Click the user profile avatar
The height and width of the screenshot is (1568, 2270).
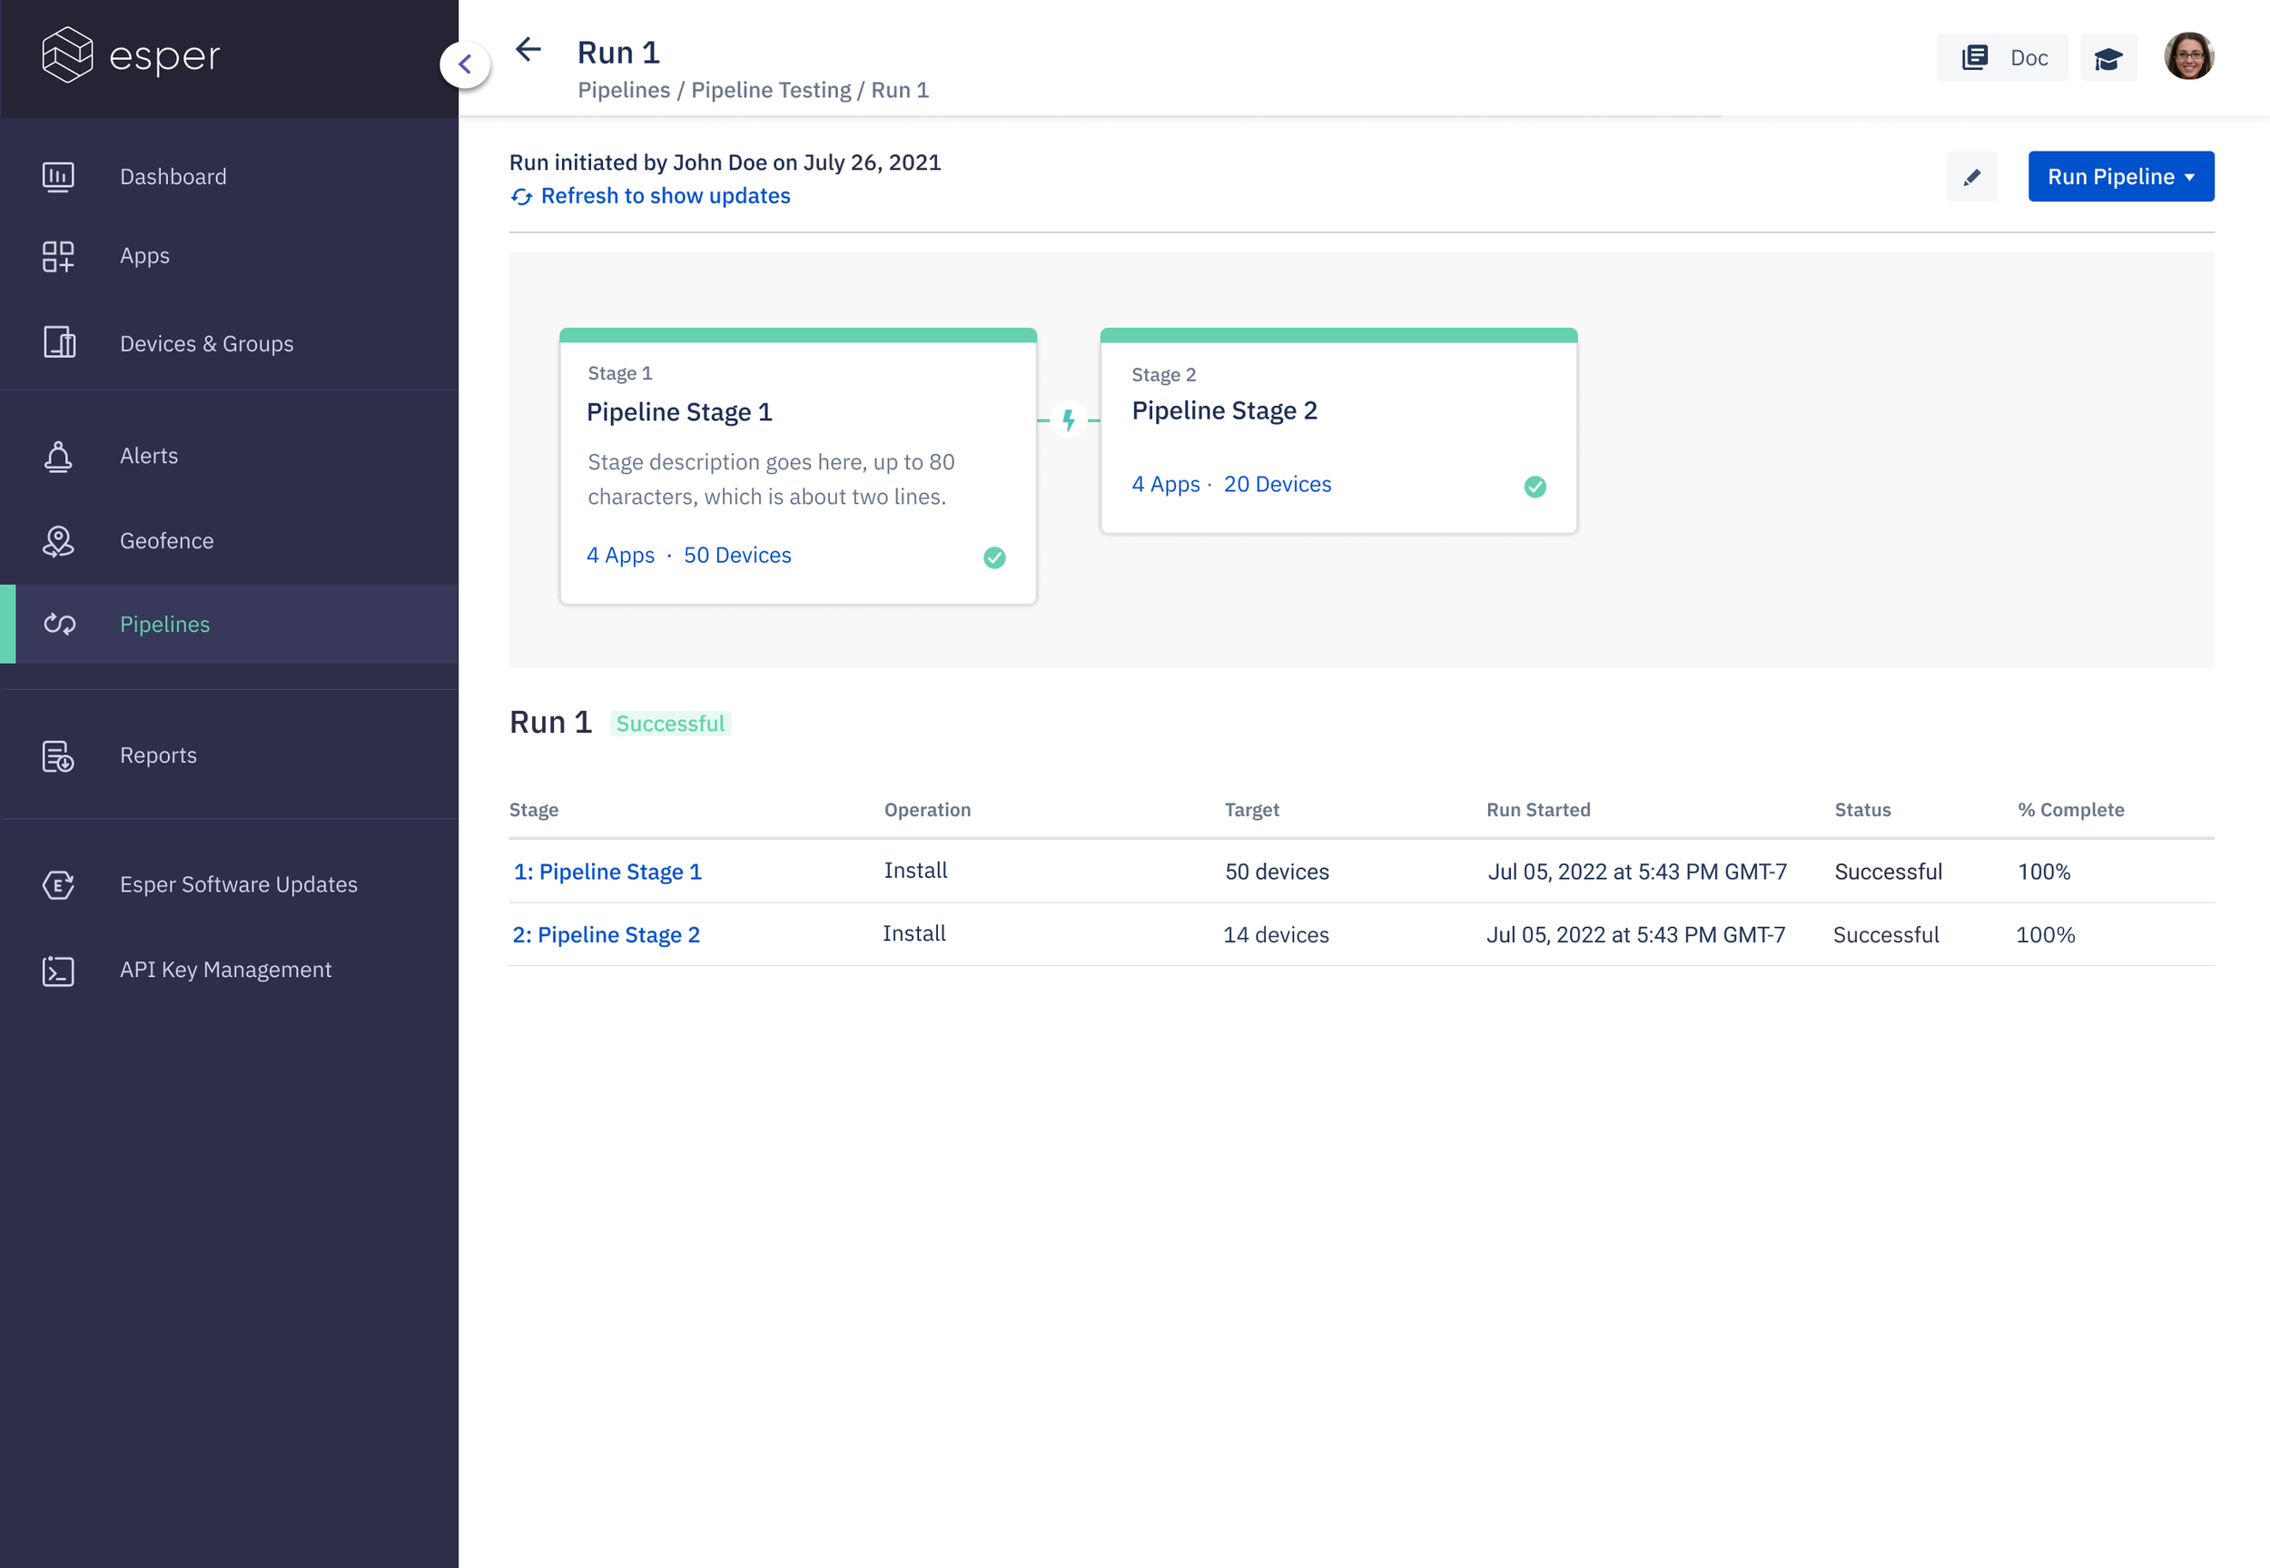(2187, 56)
